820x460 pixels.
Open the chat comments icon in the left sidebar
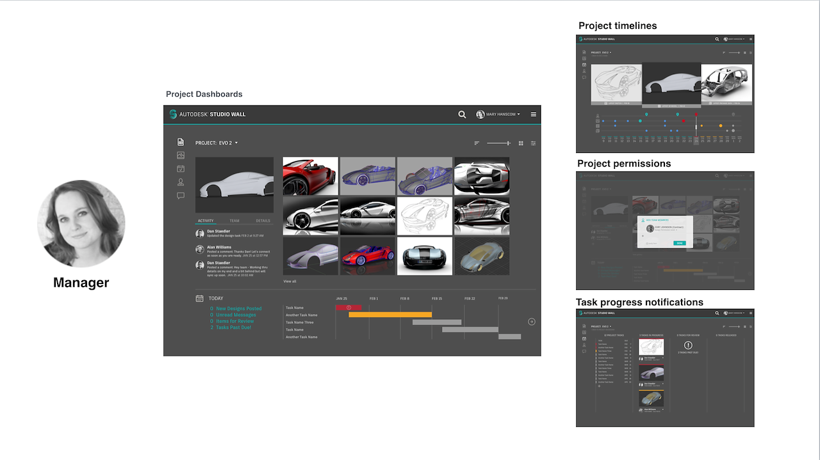point(181,196)
